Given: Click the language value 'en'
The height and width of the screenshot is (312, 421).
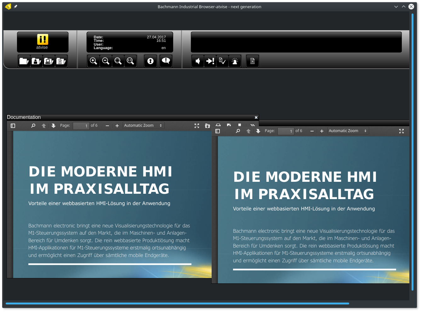Looking at the screenshot, I should click(163, 48).
